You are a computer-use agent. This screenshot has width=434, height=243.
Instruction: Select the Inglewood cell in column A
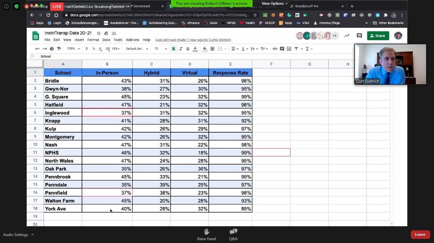pyautogui.click(x=63, y=113)
